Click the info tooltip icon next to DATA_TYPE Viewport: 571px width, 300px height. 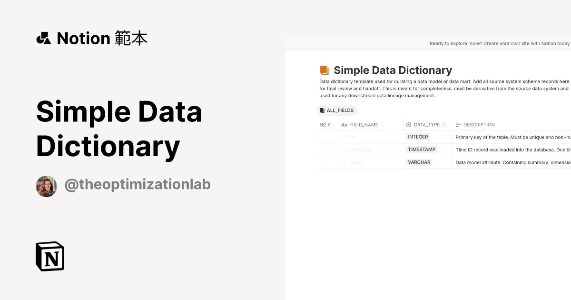click(x=443, y=124)
